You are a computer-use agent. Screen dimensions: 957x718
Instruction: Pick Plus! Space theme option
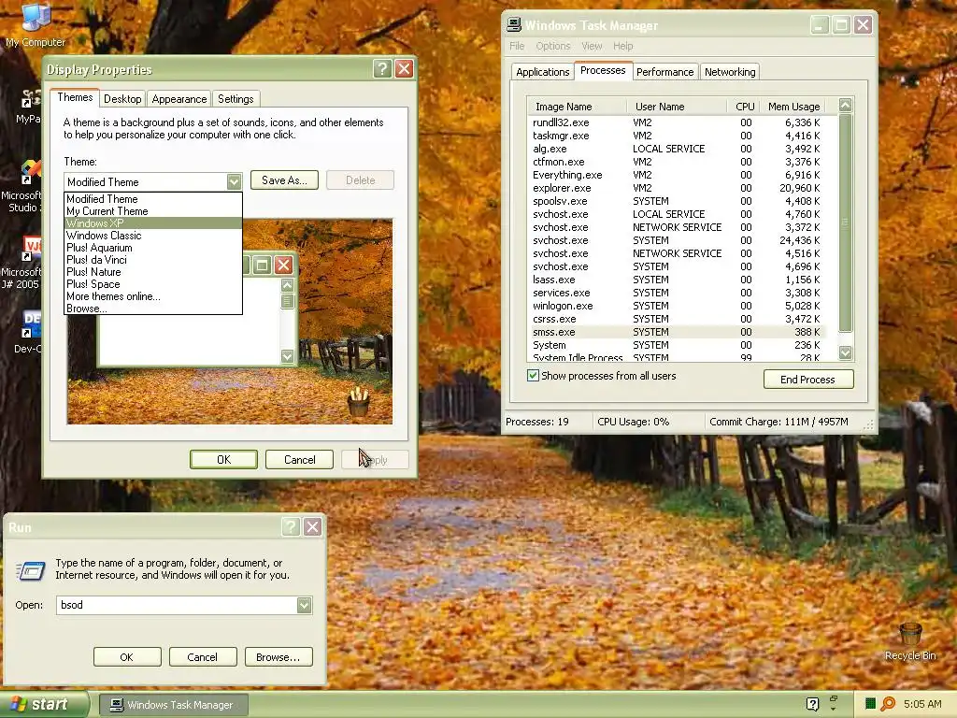[x=153, y=284]
